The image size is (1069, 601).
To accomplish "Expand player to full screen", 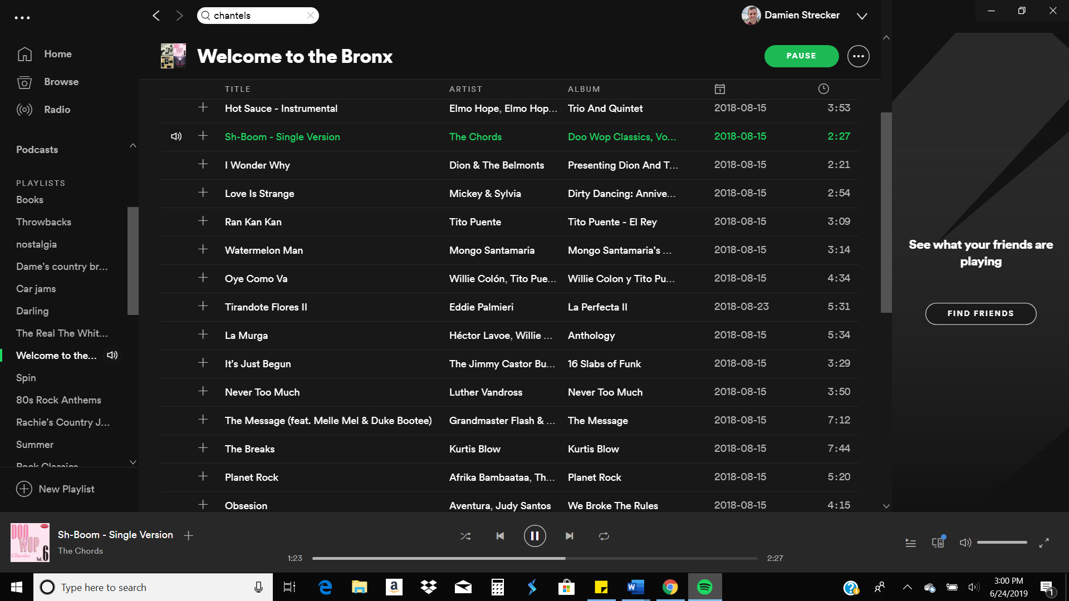I will (x=1044, y=543).
